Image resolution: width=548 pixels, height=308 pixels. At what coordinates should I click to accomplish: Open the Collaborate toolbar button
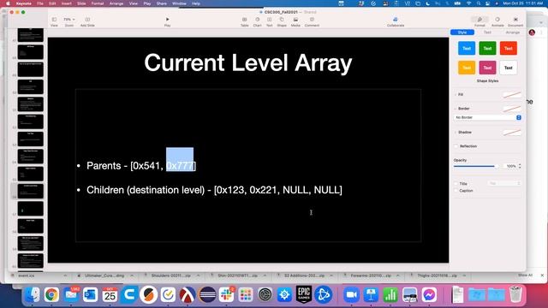pos(396,21)
